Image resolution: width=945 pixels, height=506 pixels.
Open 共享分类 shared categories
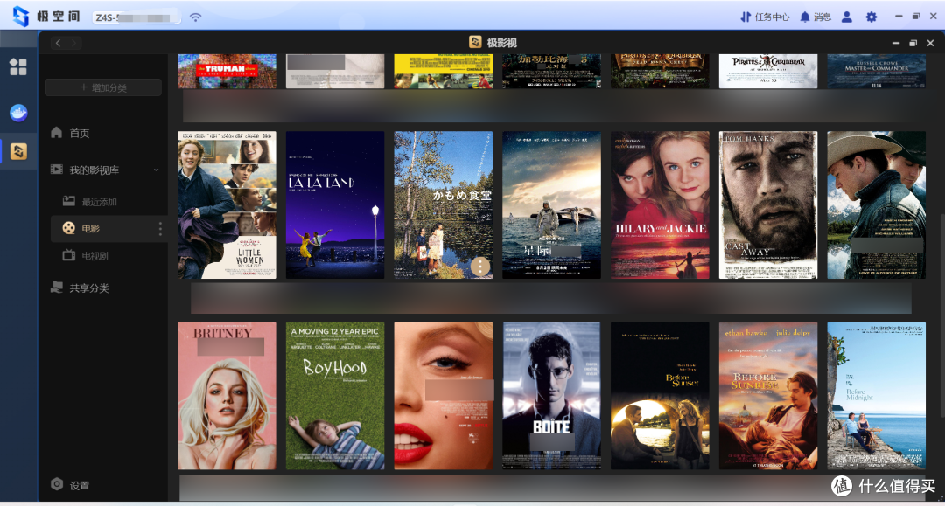[80, 288]
